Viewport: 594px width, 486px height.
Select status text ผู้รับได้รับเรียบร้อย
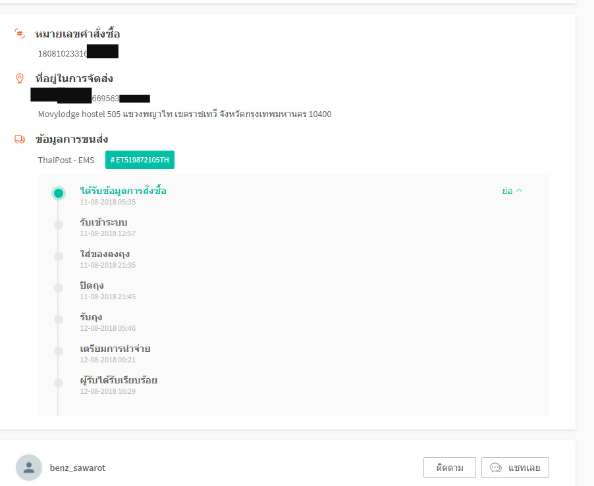pos(119,379)
